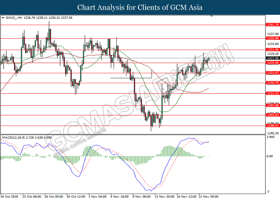Click the 30 Oct 12:00 time label
280x200 pixels.
[76, 196]
